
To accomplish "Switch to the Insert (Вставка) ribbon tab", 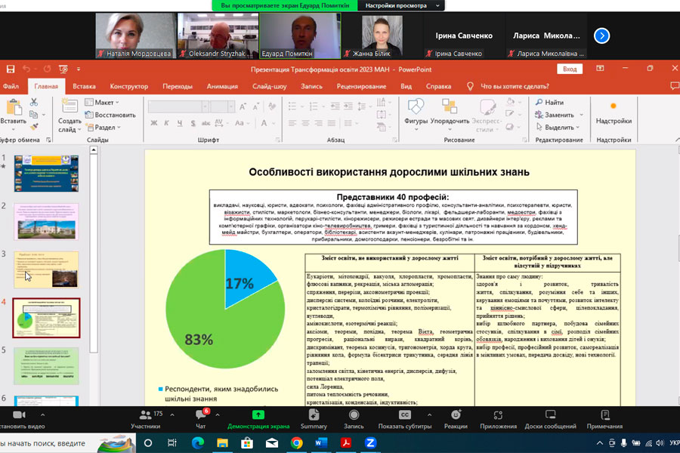I will [84, 86].
